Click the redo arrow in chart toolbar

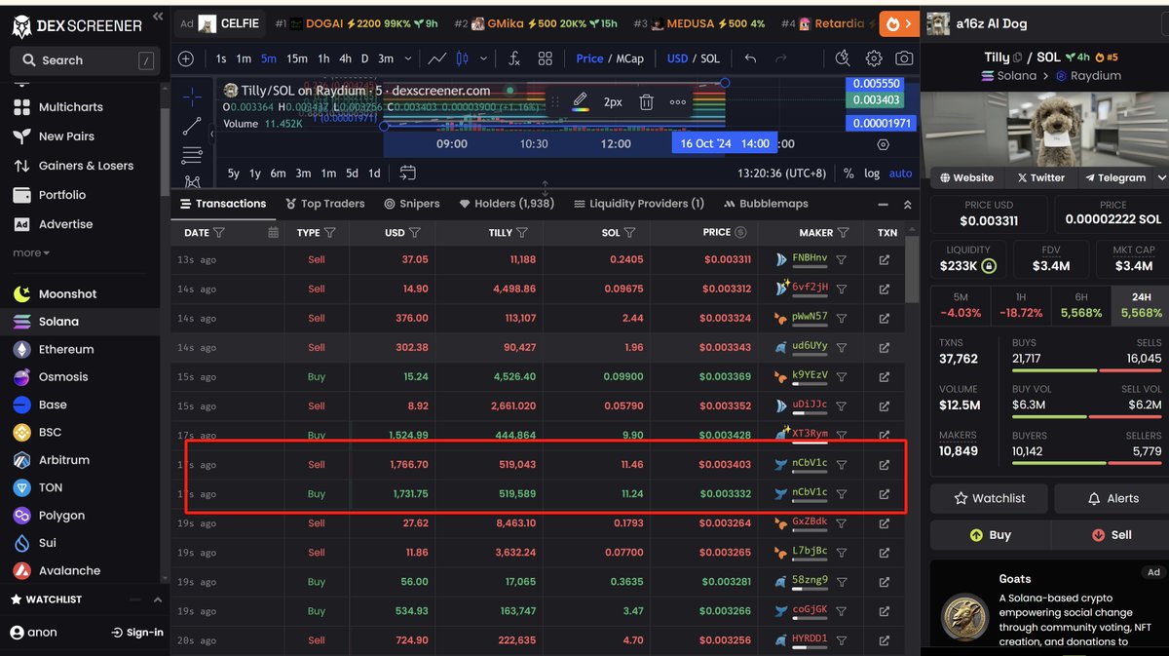[x=780, y=58]
